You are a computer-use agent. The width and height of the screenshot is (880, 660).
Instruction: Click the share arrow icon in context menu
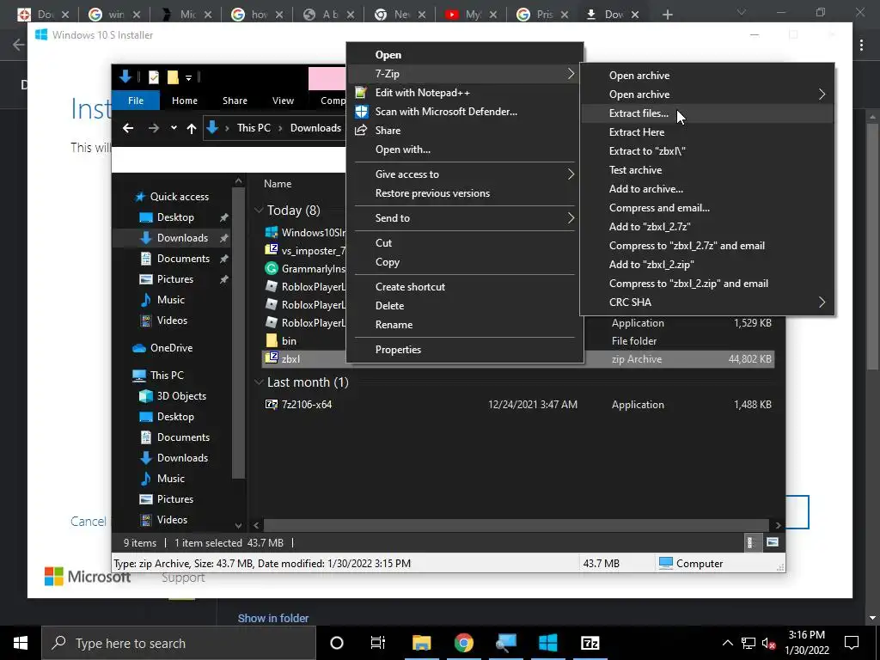tap(361, 131)
